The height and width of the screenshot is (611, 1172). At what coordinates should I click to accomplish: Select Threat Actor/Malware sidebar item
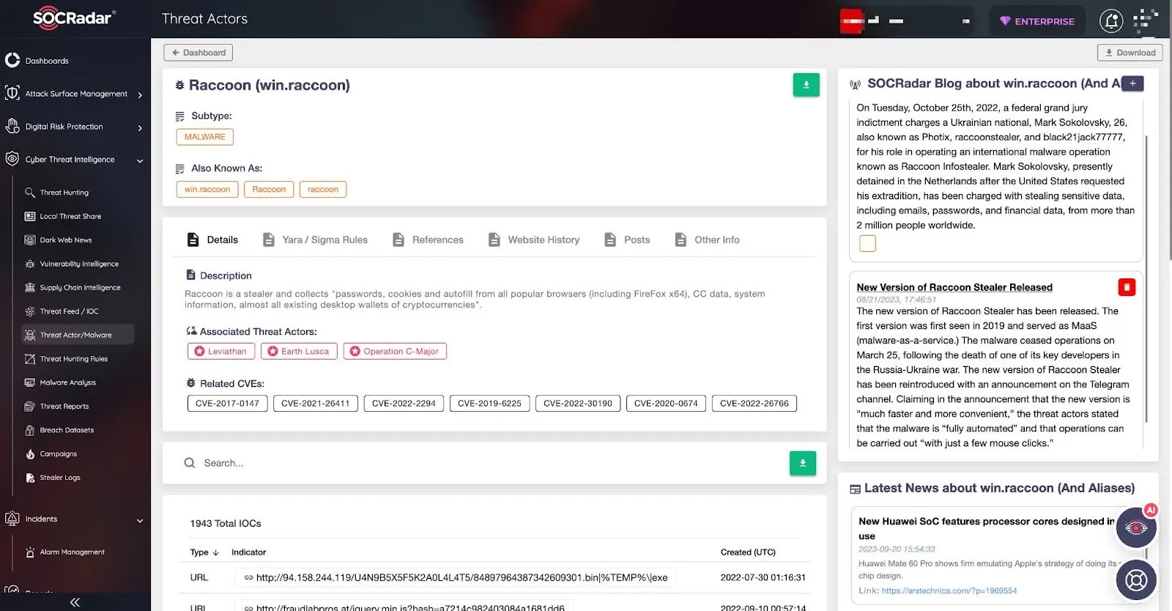pyautogui.click(x=76, y=335)
